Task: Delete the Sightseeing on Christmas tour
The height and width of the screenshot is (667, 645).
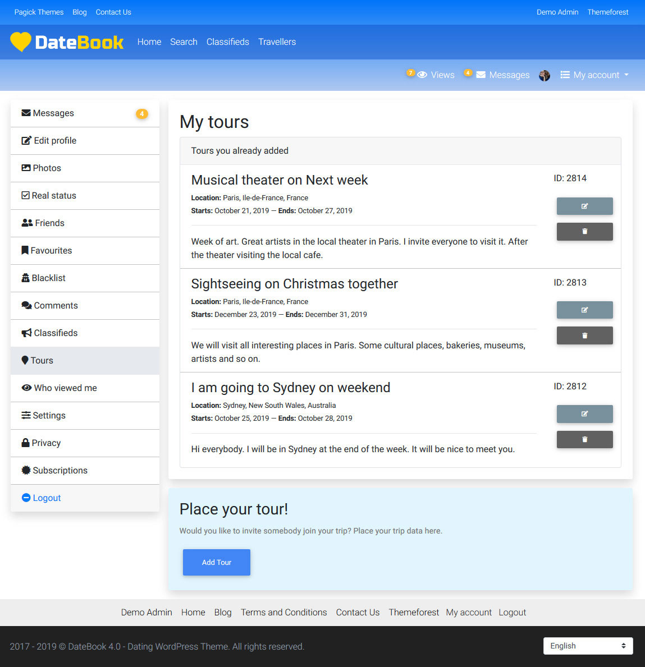Action: click(584, 335)
